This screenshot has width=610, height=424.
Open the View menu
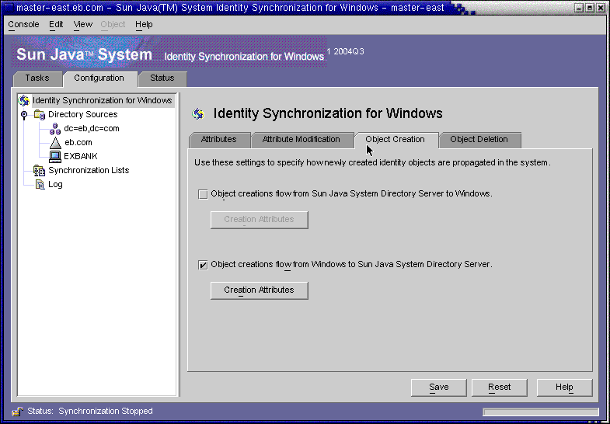coord(83,25)
